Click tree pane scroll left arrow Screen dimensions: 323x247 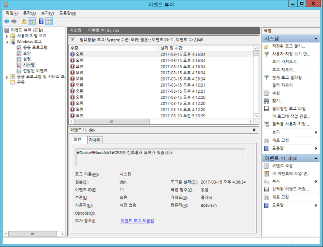click(x=6, y=233)
